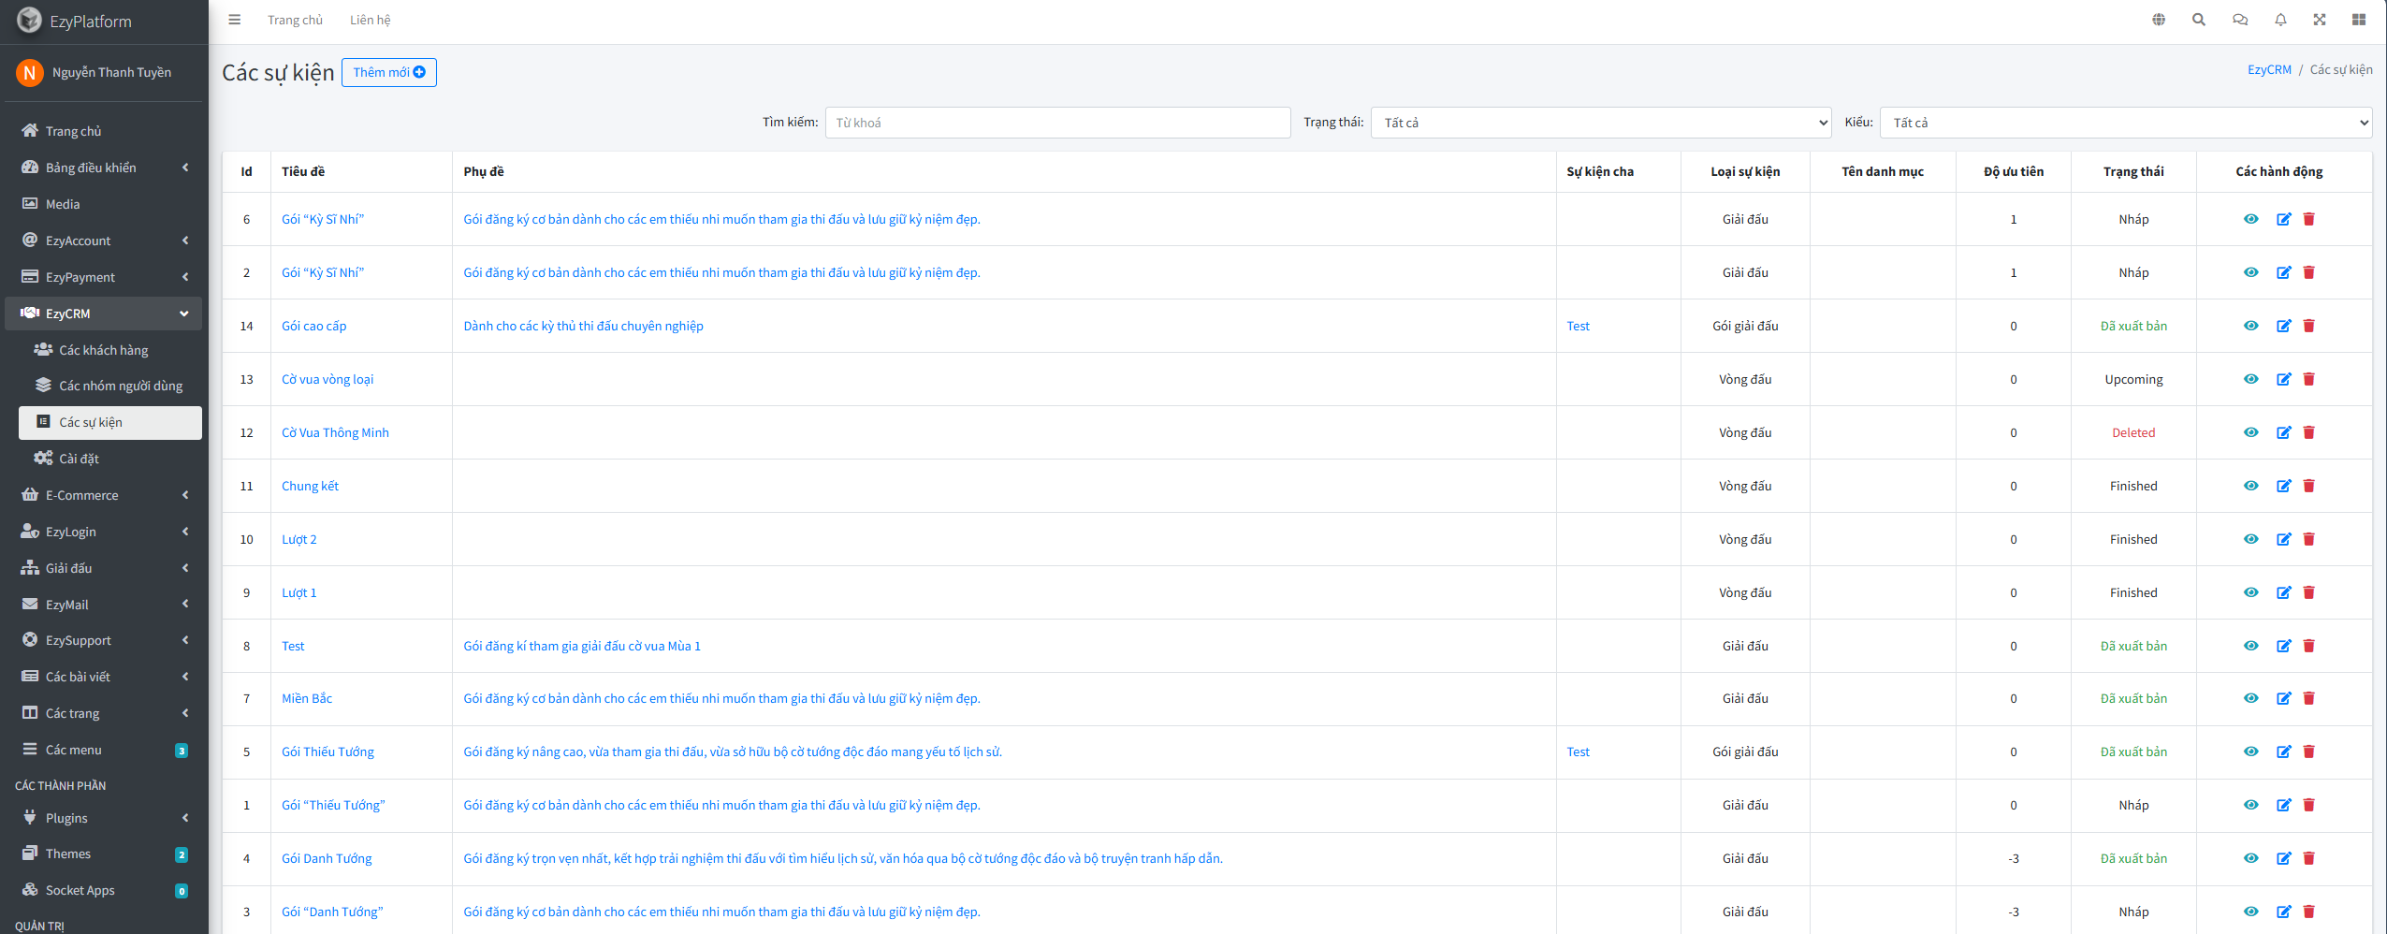Open the search icon in top bar
The image size is (2387, 934).
pos(2198,20)
